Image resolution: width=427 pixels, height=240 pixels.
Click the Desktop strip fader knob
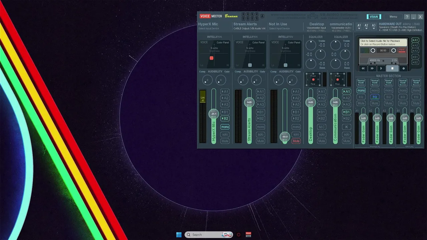pos(311,102)
